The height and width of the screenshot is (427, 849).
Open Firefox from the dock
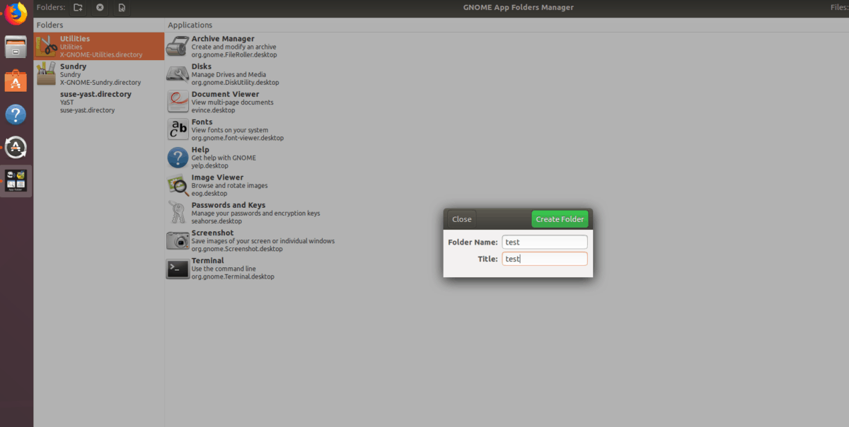[16, 13]
